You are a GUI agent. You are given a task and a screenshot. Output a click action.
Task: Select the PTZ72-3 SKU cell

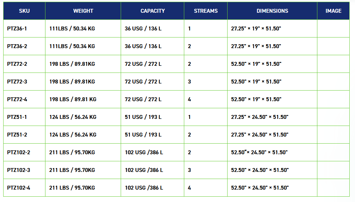point(17,82)
